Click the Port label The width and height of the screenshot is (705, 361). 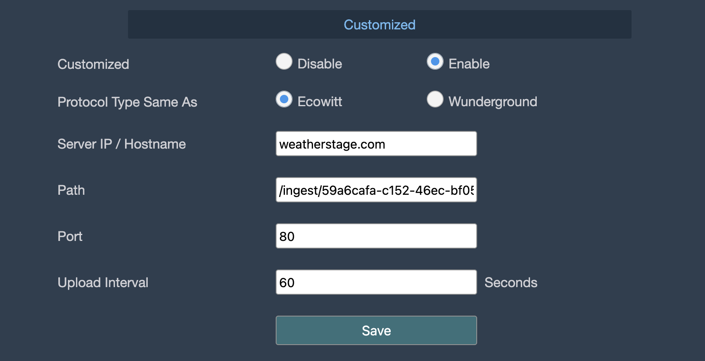coord(70,236)
